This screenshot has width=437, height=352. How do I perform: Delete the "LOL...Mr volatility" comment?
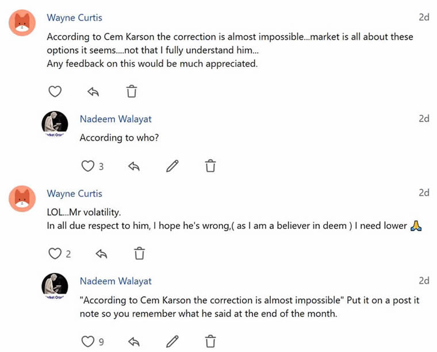(139, 254)
